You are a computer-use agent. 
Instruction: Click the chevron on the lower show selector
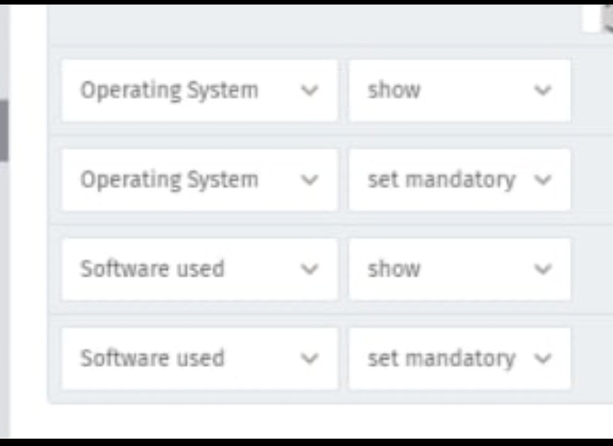[x=543, y=269]
